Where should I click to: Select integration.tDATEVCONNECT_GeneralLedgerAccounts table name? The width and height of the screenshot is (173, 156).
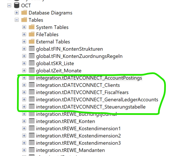point(97,100)
